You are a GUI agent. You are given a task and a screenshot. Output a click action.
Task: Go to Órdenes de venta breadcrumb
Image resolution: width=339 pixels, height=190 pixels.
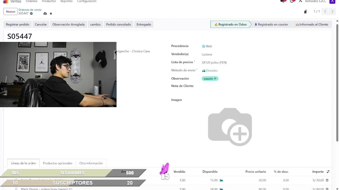pyautogui.click(x=30, y=10)
